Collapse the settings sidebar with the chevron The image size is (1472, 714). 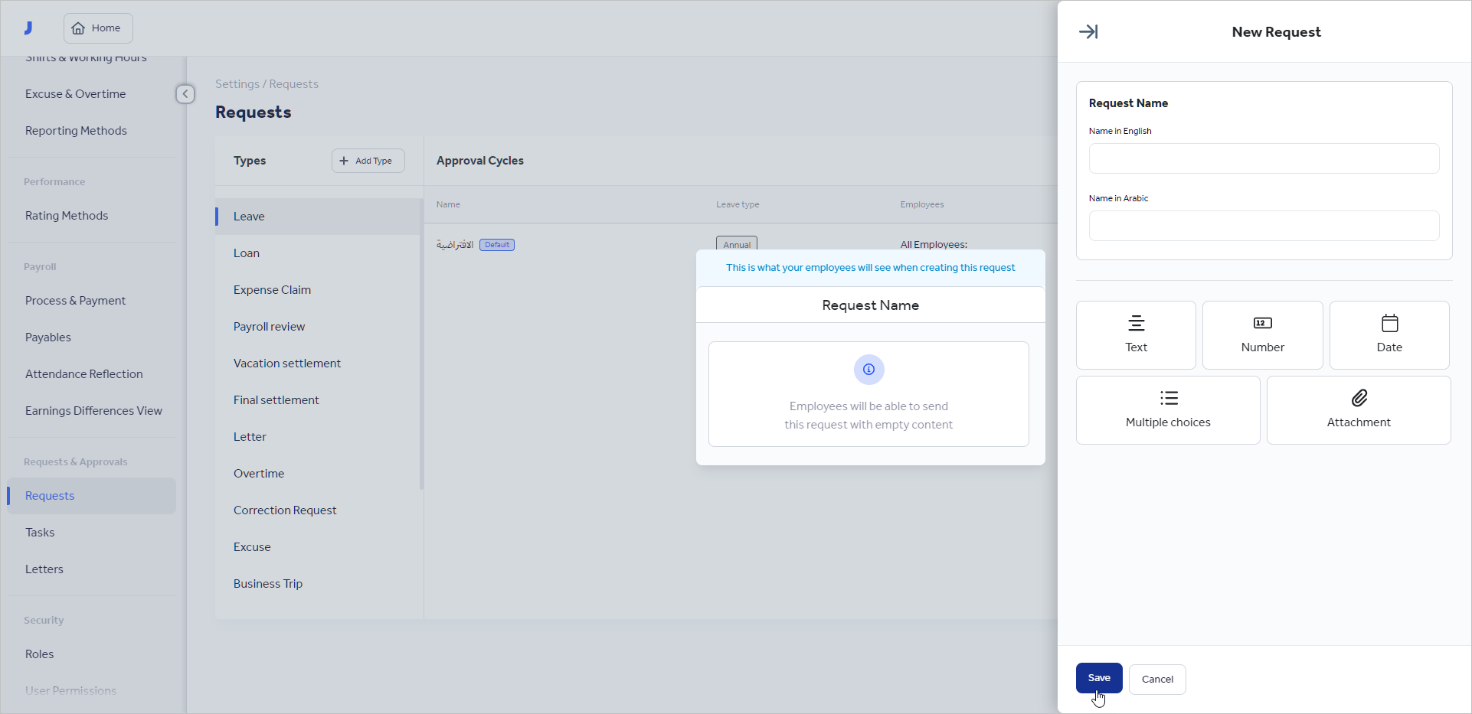click(185, 93)
